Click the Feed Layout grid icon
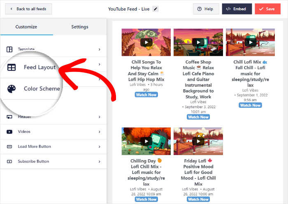The width and height of the screenshot is (288, 204). [x=12, y=67]
